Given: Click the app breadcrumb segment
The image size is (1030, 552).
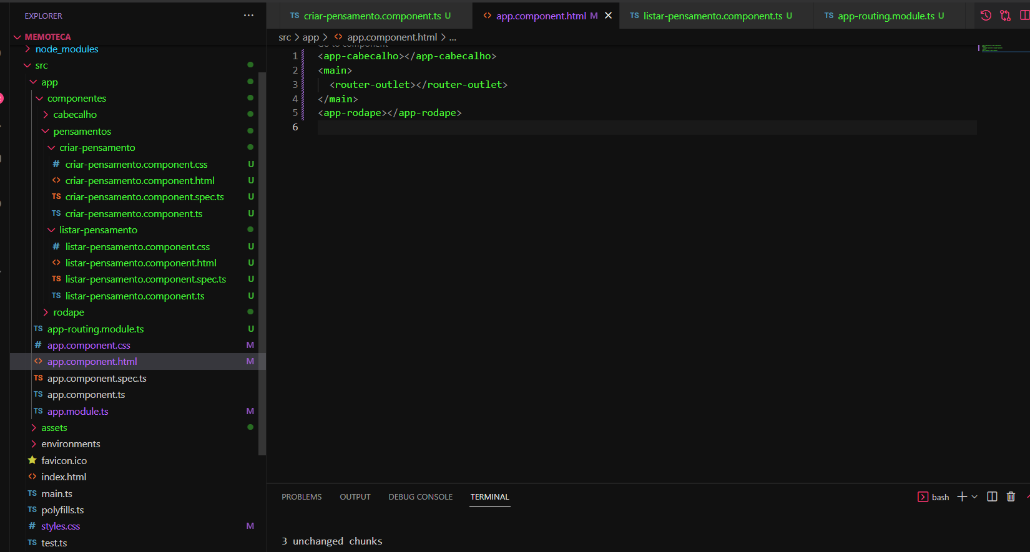Looking at the screenshot, I should click(x=311, y=37).
